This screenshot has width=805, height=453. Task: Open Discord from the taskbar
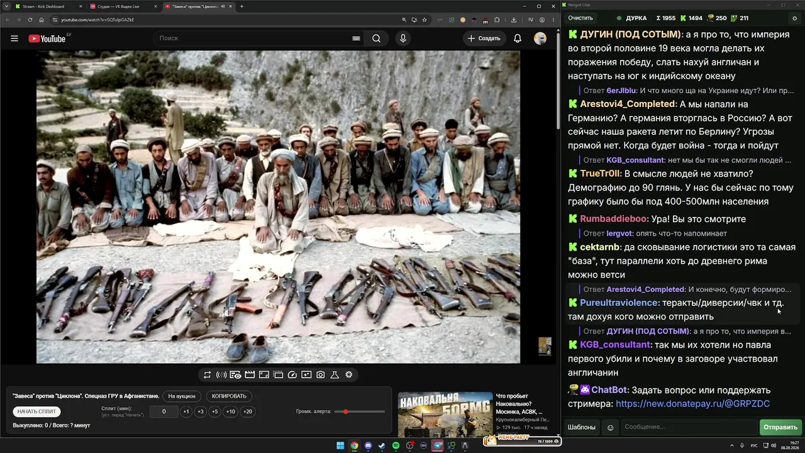369,445
